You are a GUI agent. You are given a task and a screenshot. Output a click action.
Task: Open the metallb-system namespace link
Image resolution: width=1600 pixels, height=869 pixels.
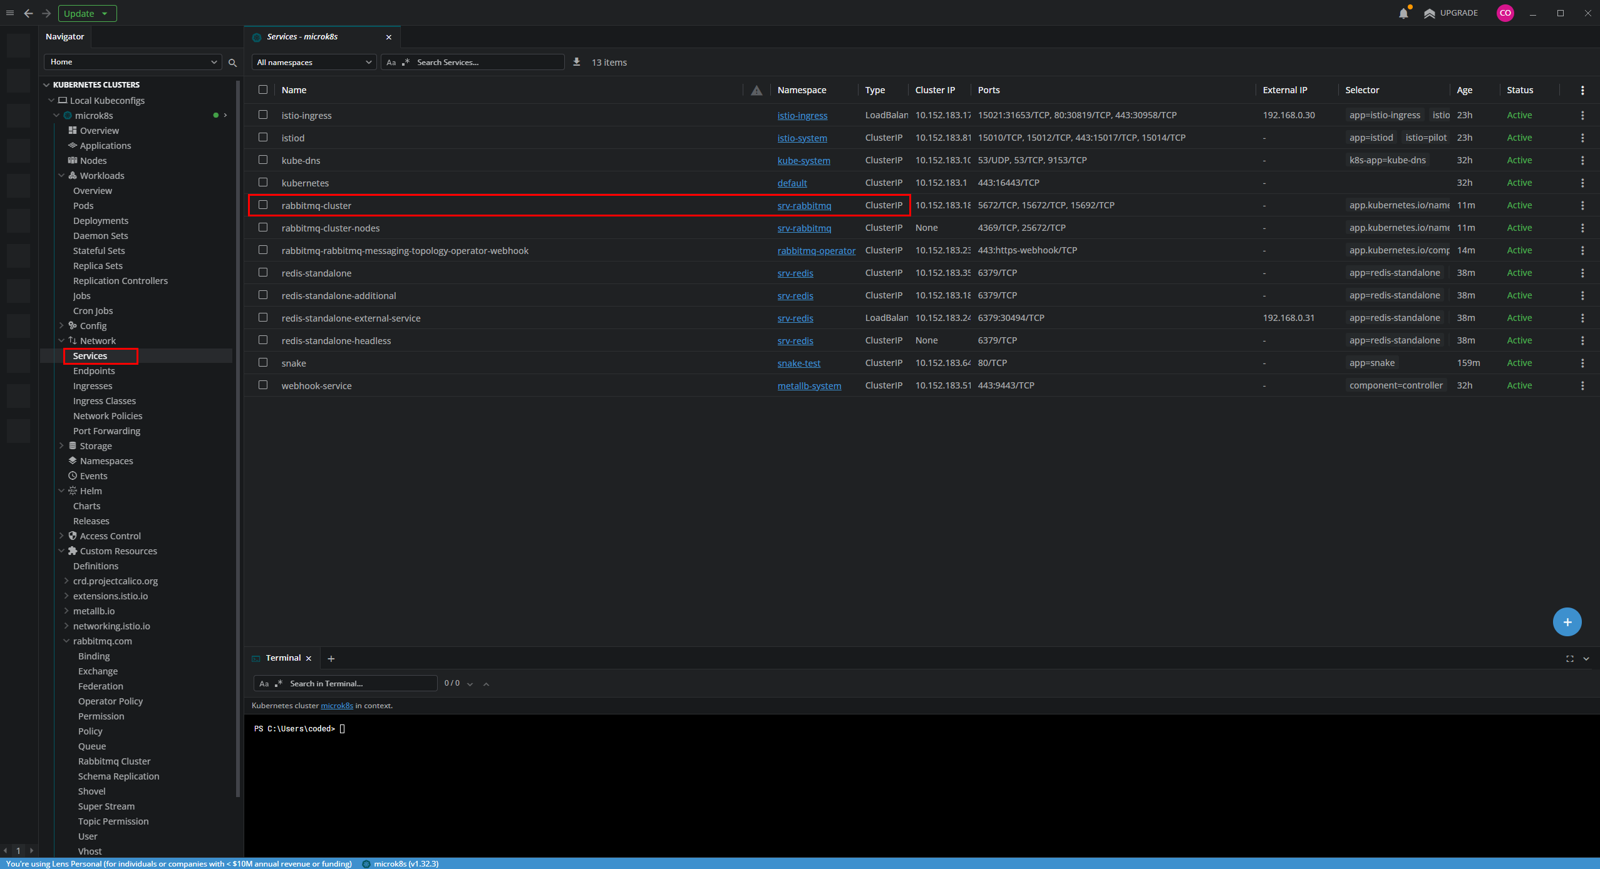tap(809, 386)
